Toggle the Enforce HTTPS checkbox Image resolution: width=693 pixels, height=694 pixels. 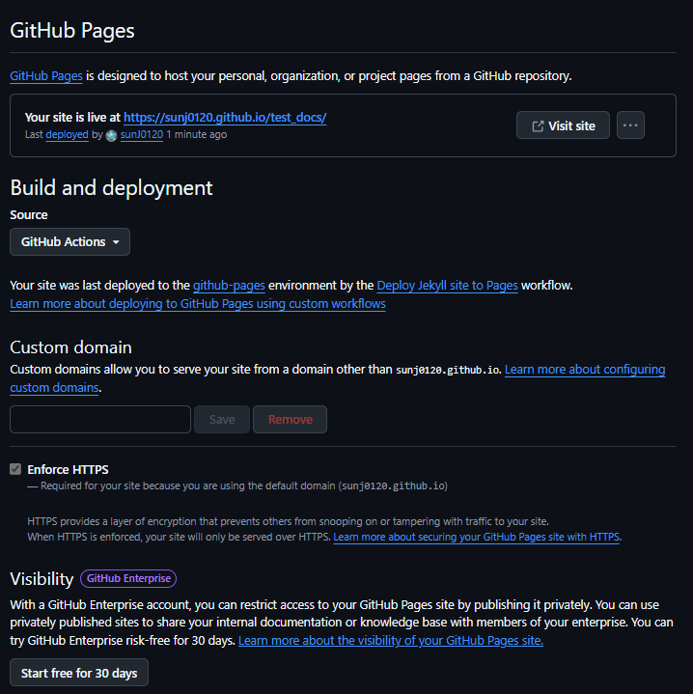[x=15, y=469]
